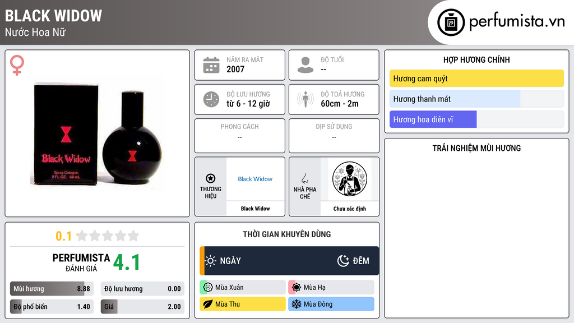
Task: Click the green 4.1 Perfumista rating
Action: point(127,262)
